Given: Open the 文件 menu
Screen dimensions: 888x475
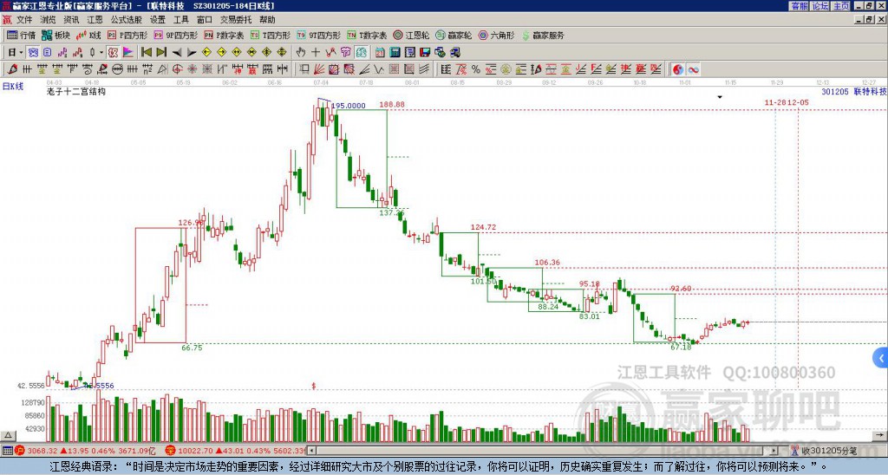Looking at the screenshot, I should pos(23,20).
